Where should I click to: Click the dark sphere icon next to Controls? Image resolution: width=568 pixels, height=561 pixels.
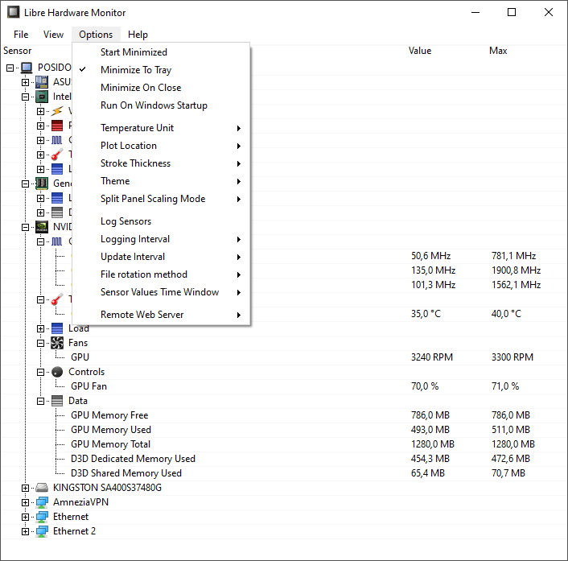point(57,372)
